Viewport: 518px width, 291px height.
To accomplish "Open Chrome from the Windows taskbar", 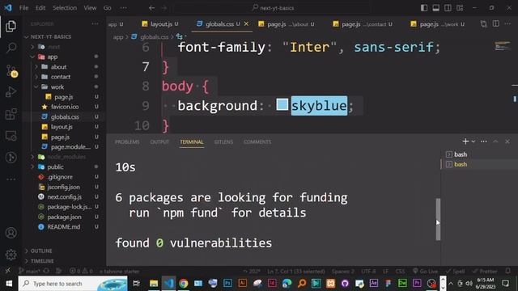I will click(x=184, y=283).
